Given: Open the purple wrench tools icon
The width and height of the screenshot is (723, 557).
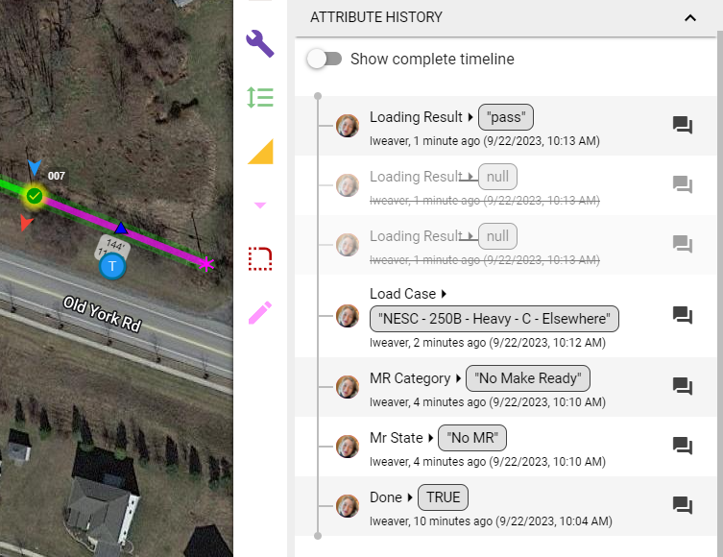Looking at the screenshot, I should pyautogui.click(x=260, y=43).
